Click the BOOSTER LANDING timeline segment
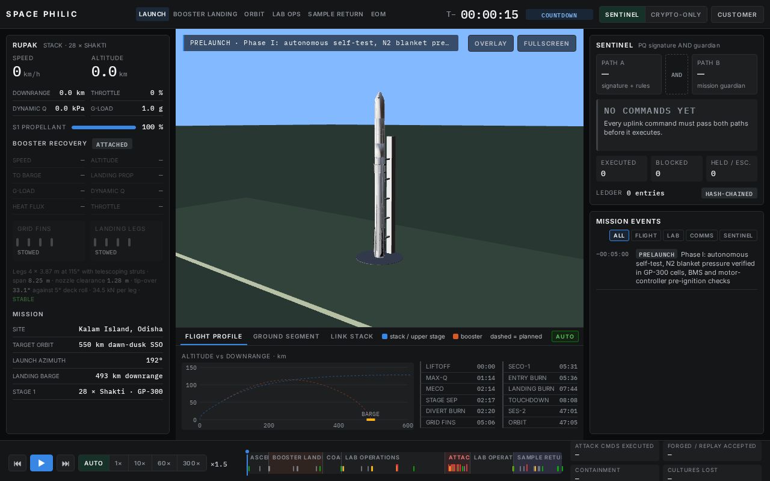This screenshot has width=770, height=481. [x=295, y=463]
